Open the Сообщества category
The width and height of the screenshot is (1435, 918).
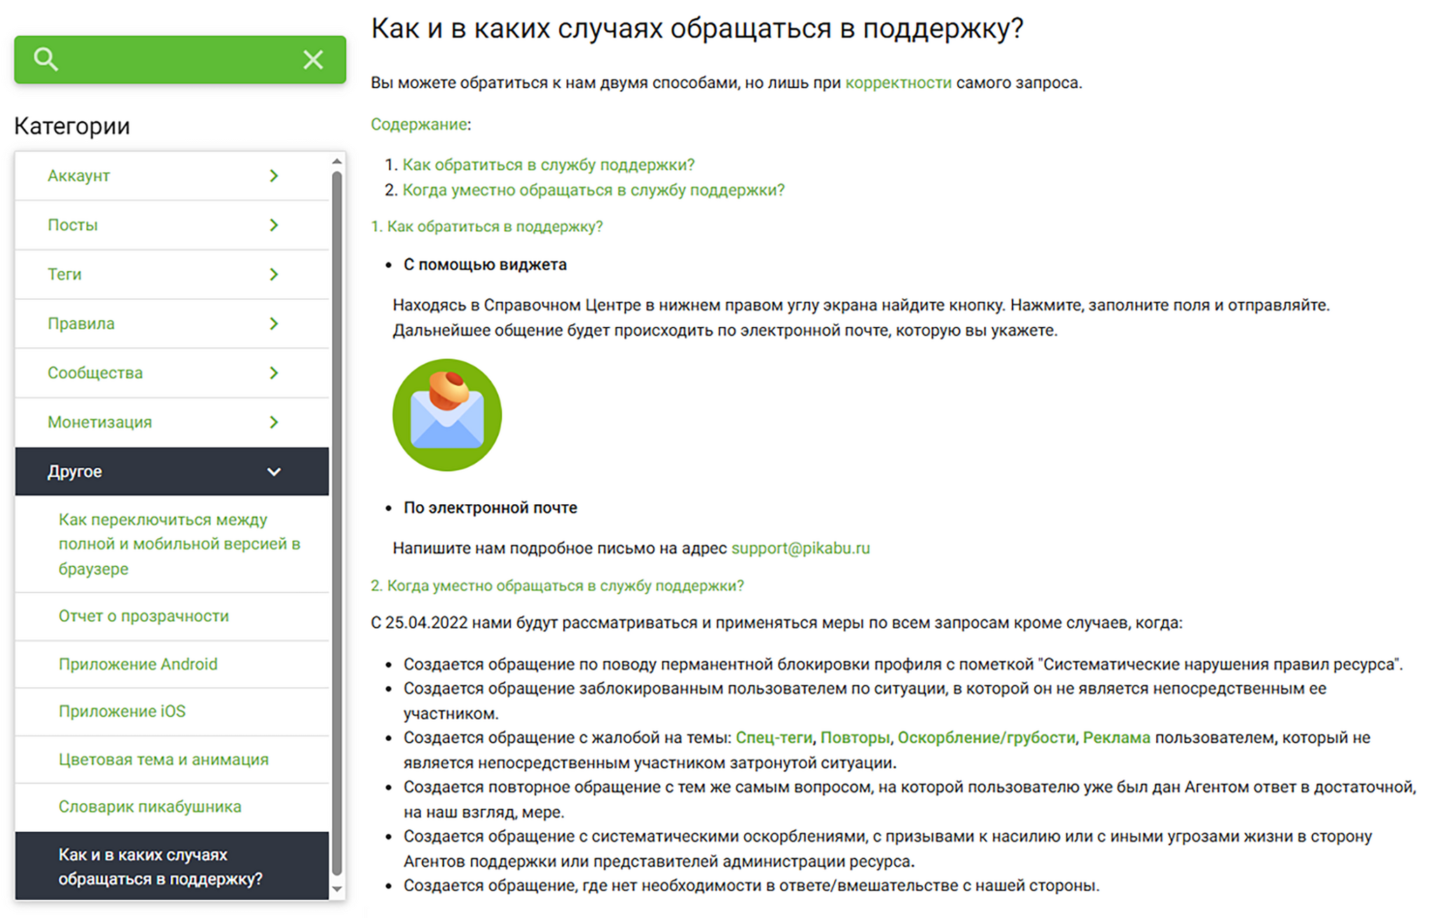172,373
